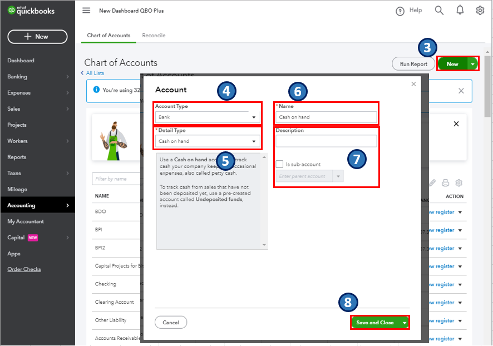
Task: Click Cancel in Account dialog
Action: (x=171, y=323)
